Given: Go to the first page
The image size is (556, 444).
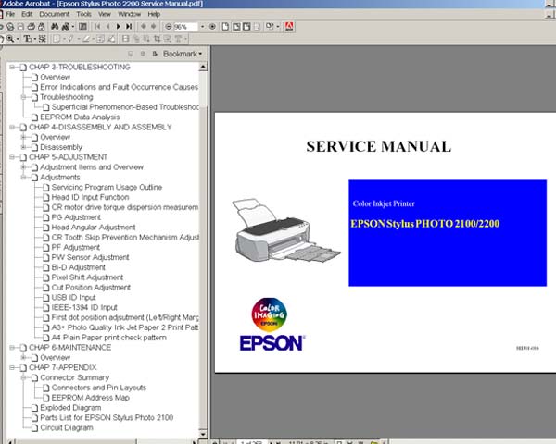Looking at the screenshot, I should (x=98, y=27).
